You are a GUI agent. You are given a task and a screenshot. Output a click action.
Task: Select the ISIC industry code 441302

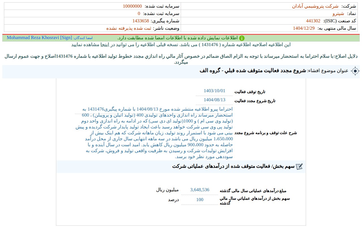point(313,21)
